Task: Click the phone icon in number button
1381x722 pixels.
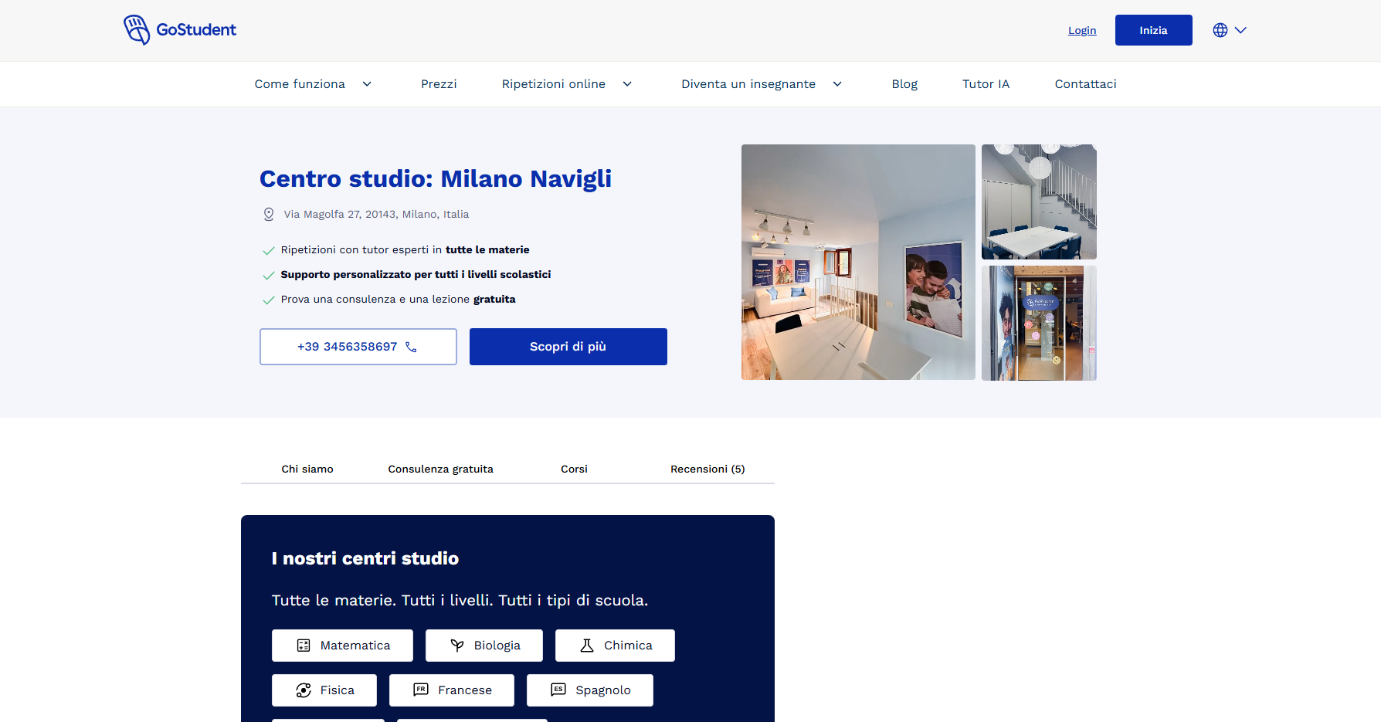Action: 411,347
